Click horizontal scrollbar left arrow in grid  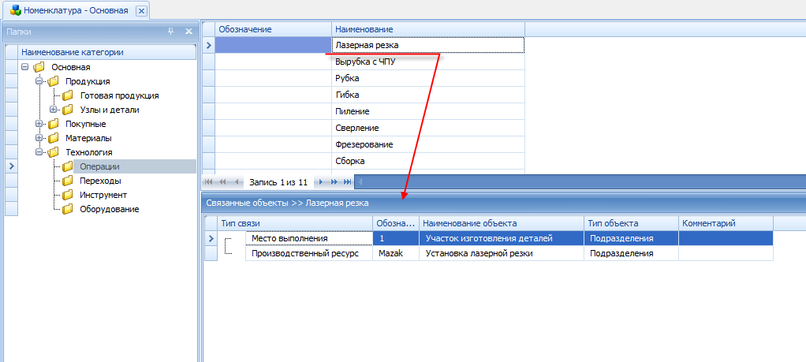360,181
